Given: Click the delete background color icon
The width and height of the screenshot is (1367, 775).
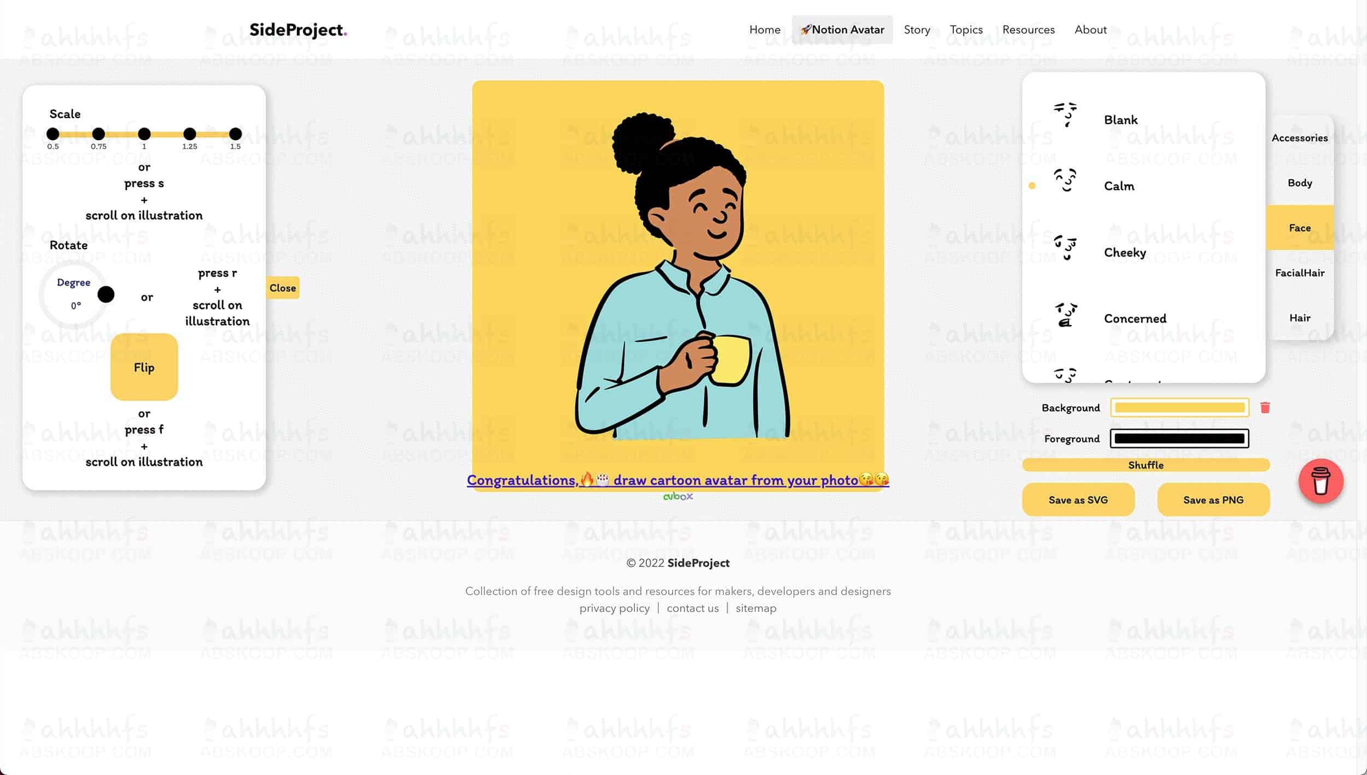Looking at the screenshot, I should coord(1265,407).
